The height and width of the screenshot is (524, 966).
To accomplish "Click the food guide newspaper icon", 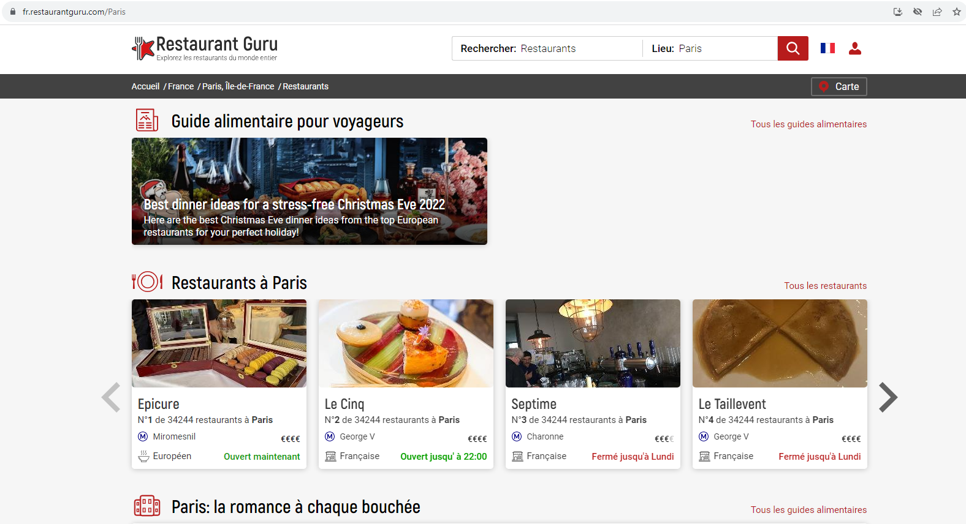I will 147,121.
